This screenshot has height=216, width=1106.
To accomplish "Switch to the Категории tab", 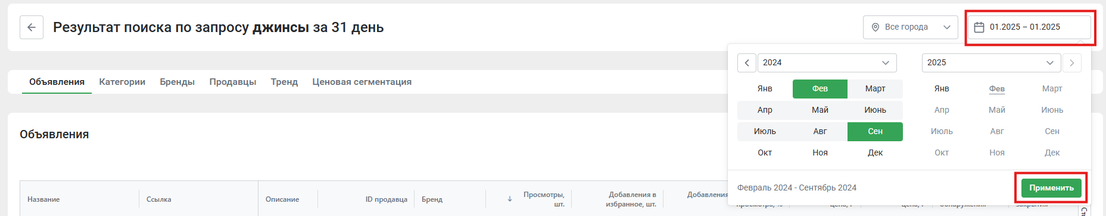I will [122, 82].
